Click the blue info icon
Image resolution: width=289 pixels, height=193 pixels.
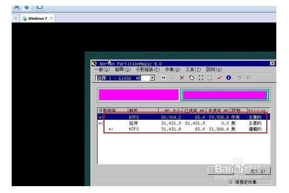(229, 78)
